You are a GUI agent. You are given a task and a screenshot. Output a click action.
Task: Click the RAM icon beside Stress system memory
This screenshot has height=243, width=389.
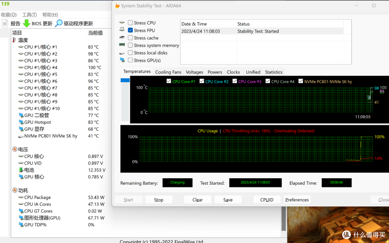[122, 45]
